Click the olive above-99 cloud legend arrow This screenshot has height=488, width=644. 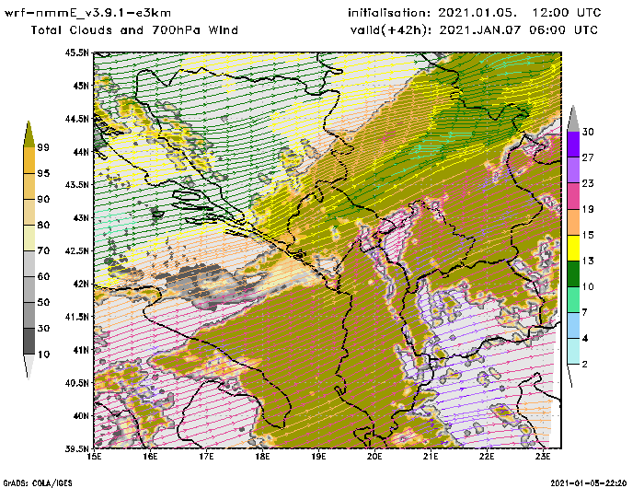[x=29, y=134]
